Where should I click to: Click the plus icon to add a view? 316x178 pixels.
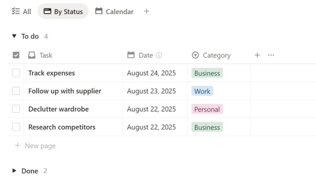pos(146,11)
